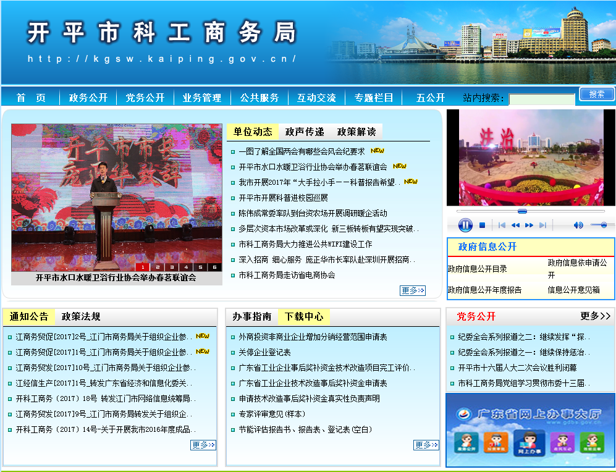Open download 关停企业登记表
This screenshot has width=616, height=472.
264,352
